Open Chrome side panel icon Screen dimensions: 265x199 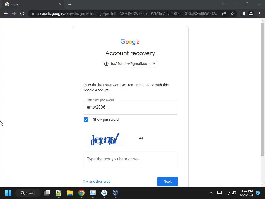tap(243, 13)
